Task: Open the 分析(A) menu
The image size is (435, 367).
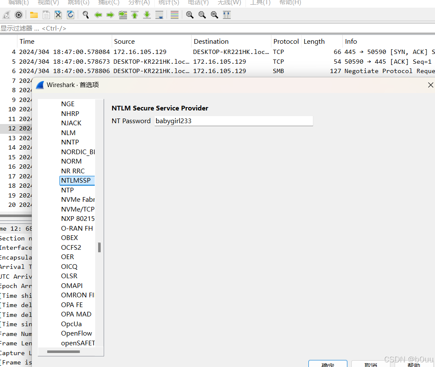Action: 139,3
